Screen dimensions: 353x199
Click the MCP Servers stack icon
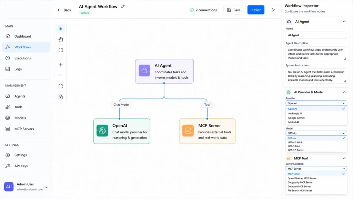[8, 129]
